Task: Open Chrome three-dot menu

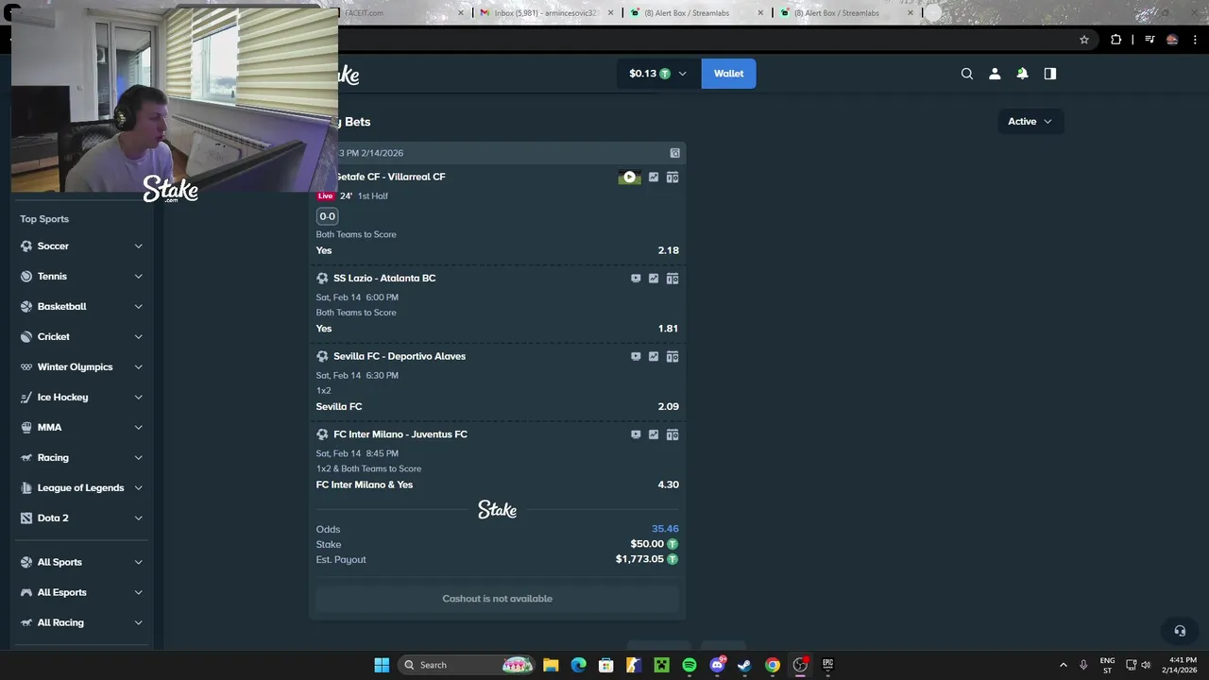Action: point(1197,40)
